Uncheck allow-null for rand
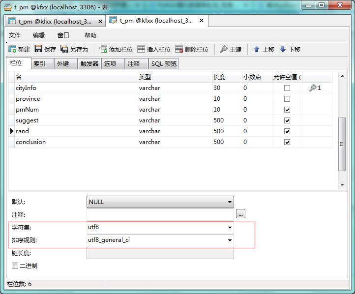This screenshot has height=294, width=355. (287, 131)
